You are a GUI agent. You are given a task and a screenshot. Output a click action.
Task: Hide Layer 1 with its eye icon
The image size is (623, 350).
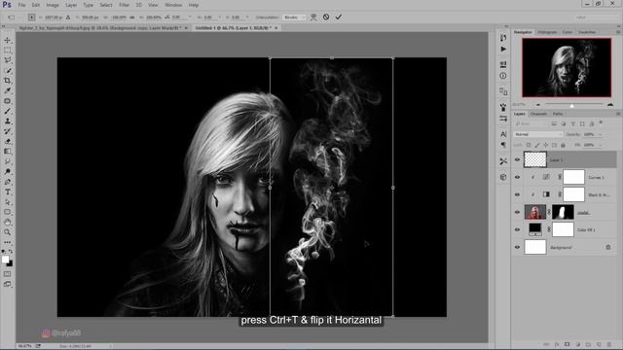[517, 159]
